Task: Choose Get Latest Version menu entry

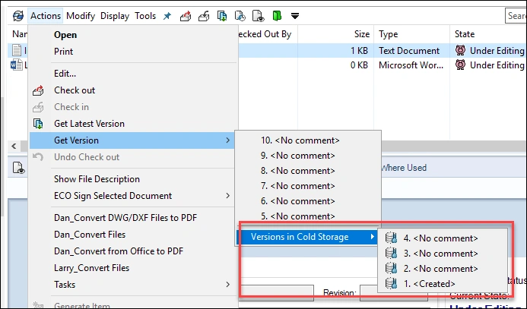Action: click(89, 124)
